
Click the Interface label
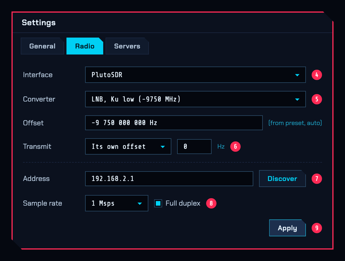point(38,75)
